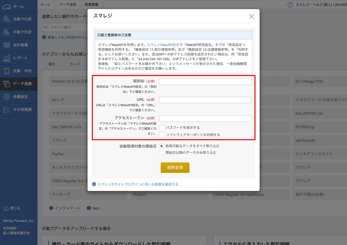Select POSCO service
Screen dimensions: 347x245
(x=169, y=194)
